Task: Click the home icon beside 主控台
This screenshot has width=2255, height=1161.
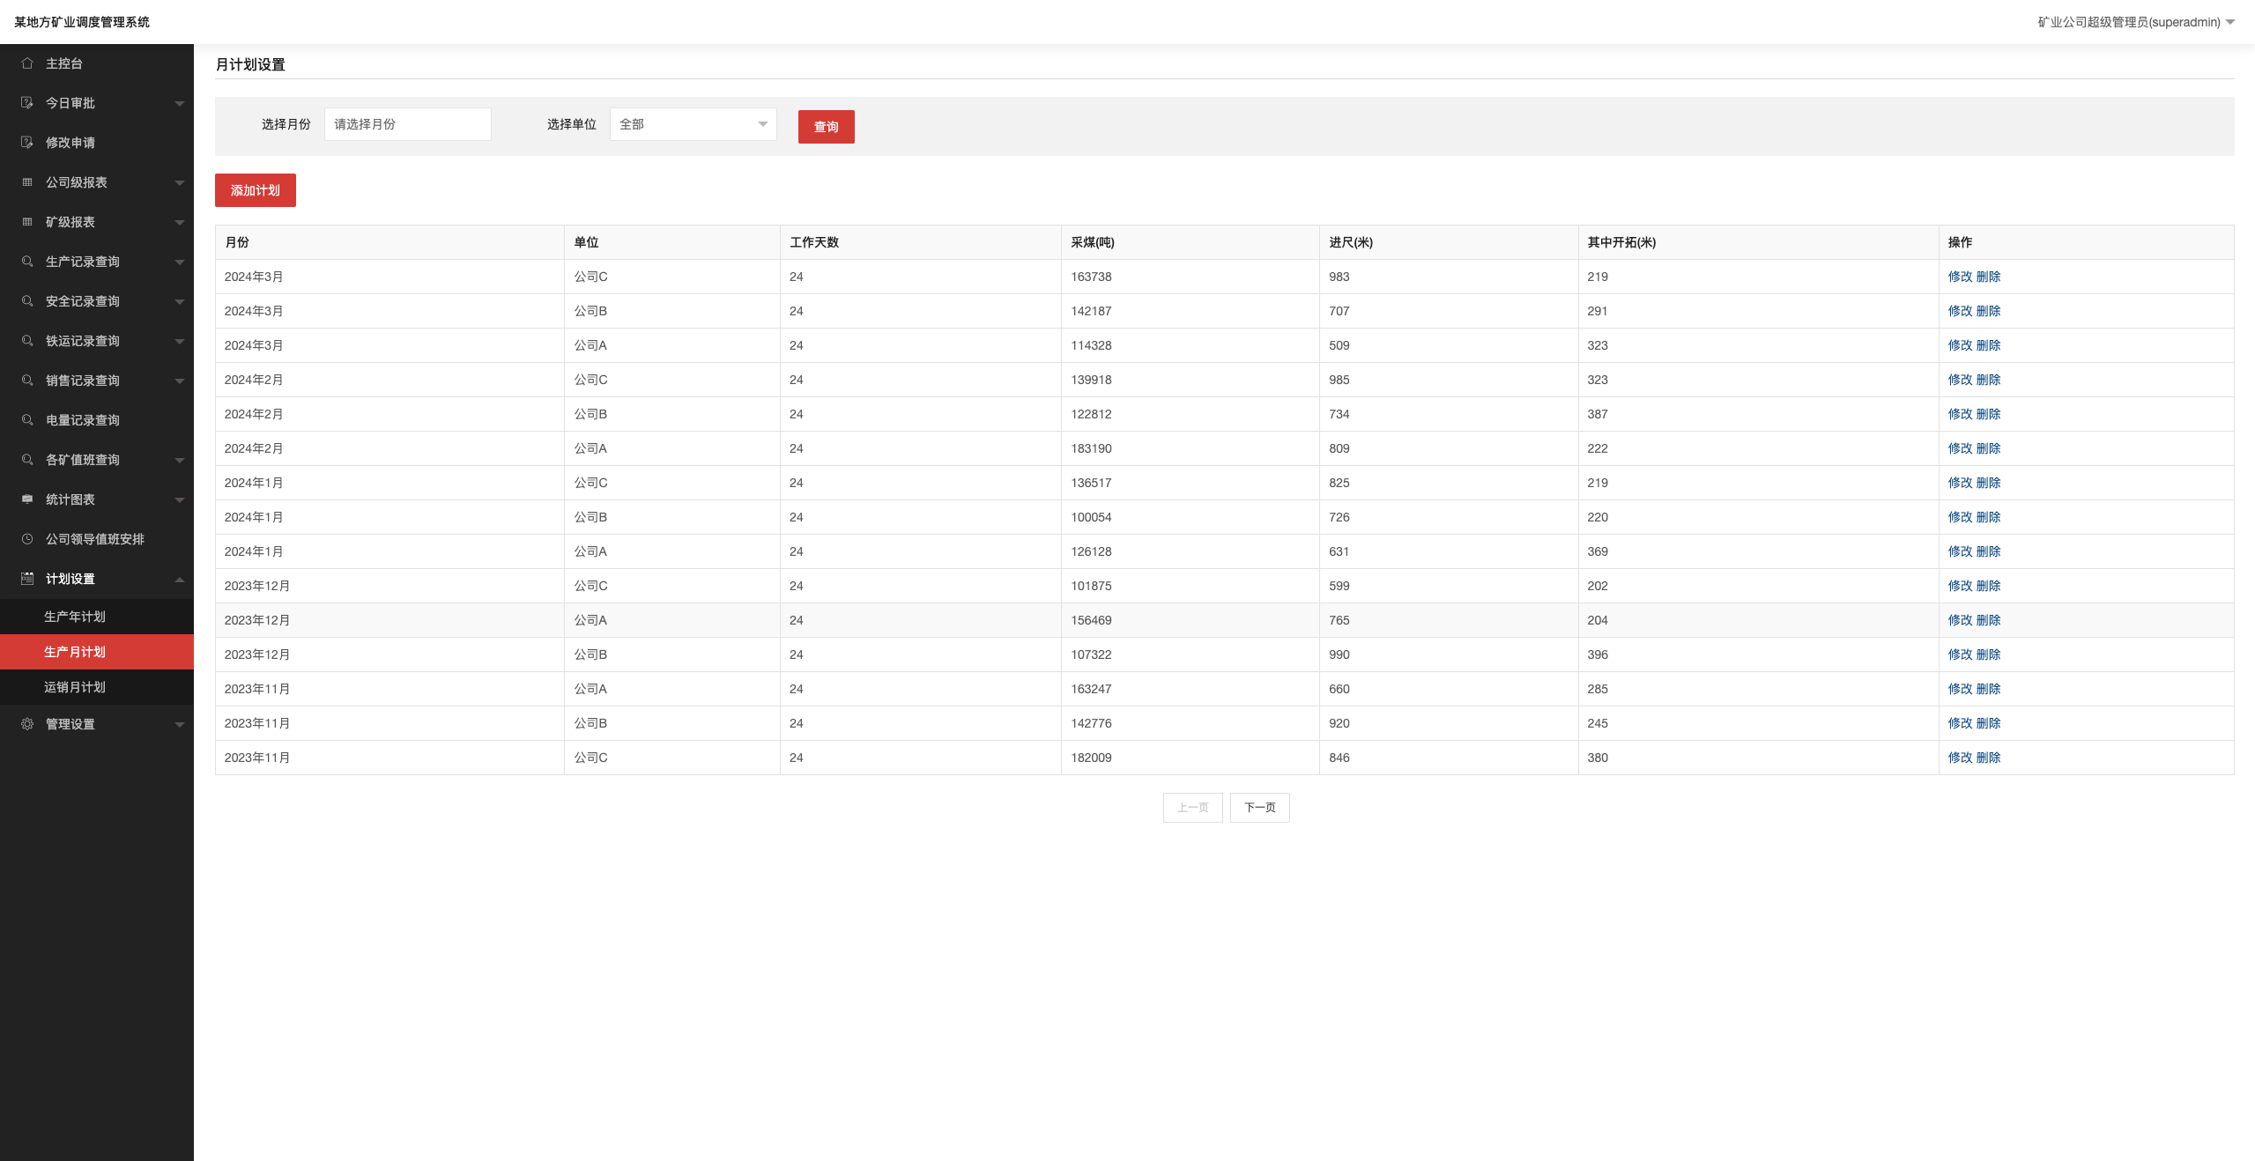Action: [x=27, y=63]
